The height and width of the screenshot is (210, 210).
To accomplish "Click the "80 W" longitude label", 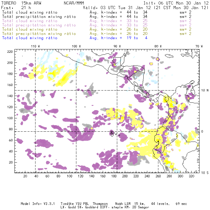I will 158,46.
